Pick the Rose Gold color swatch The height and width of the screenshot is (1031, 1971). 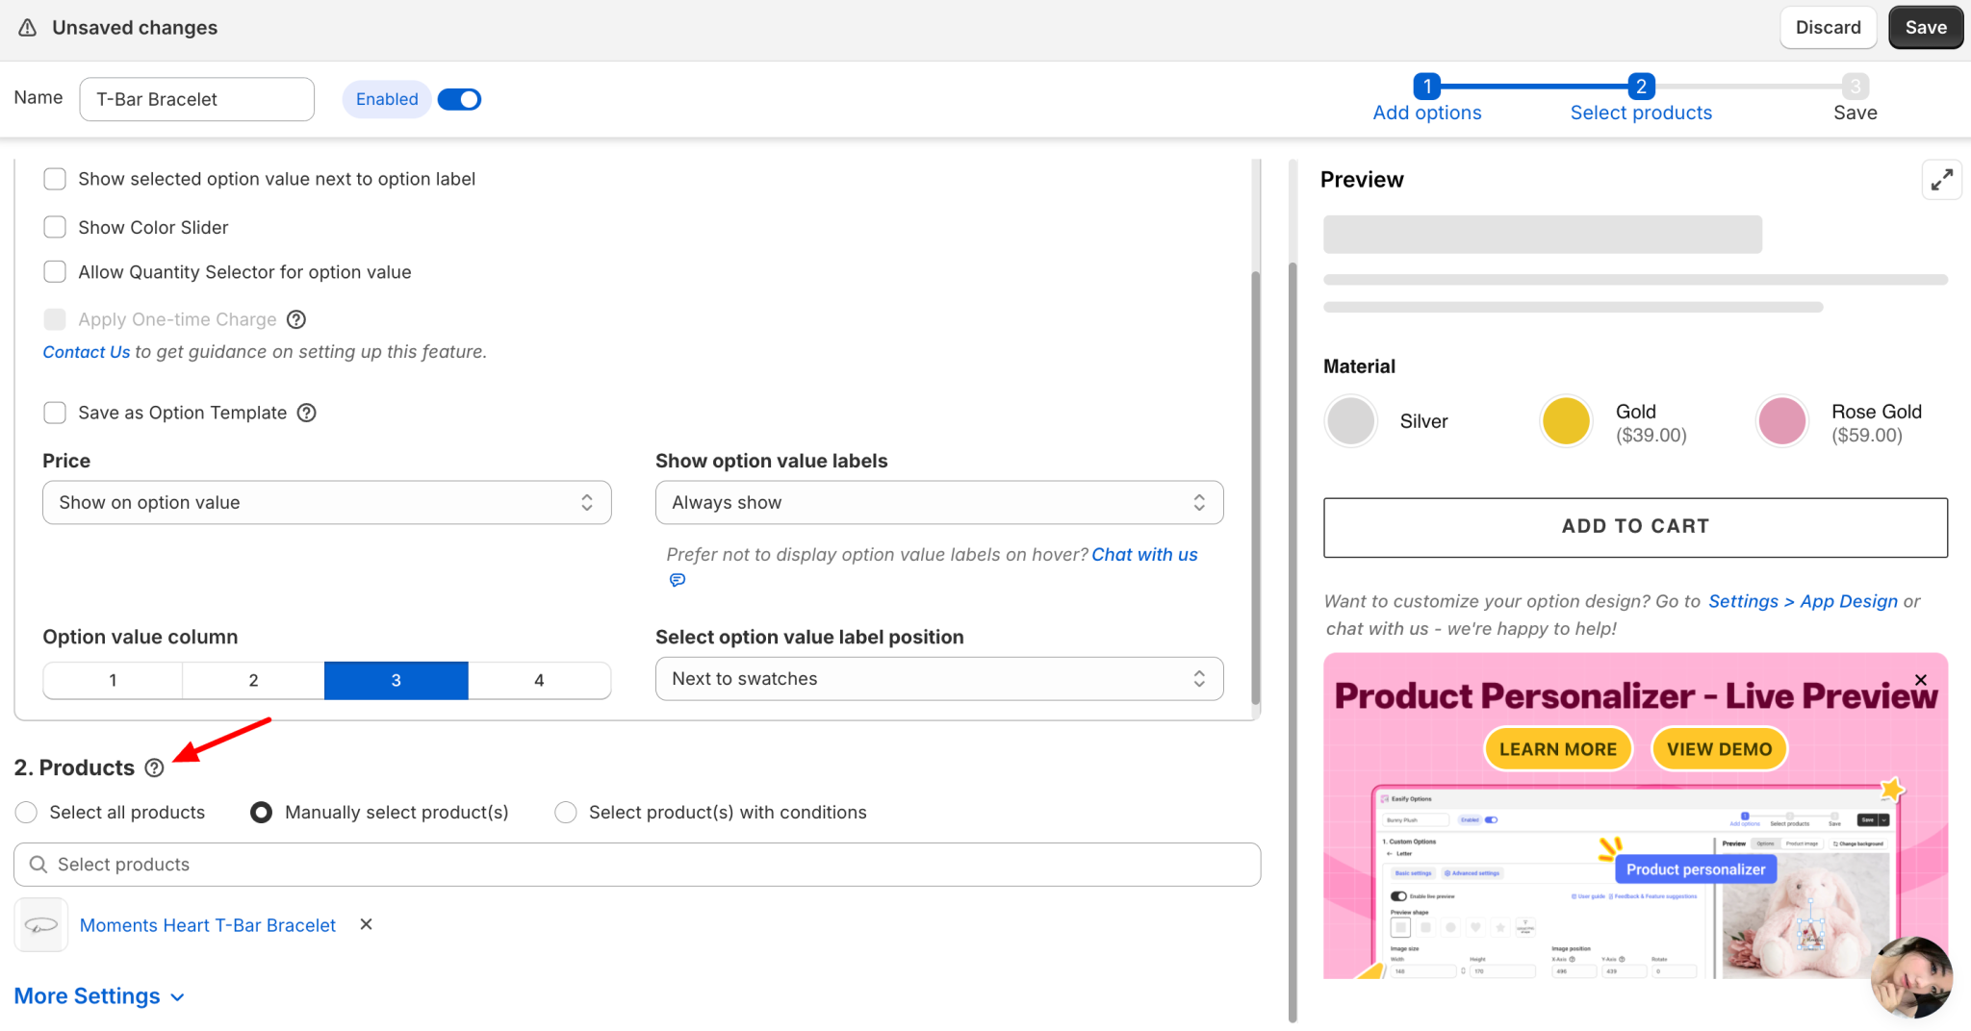pyautogui.click(x=1780, y=420)
